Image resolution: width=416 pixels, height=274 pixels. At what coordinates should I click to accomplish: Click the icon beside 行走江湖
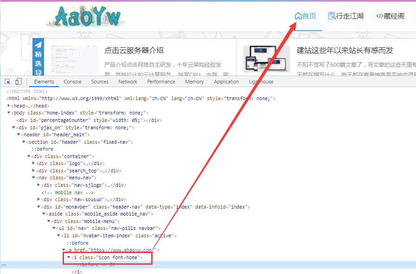[x=332, y=16]
